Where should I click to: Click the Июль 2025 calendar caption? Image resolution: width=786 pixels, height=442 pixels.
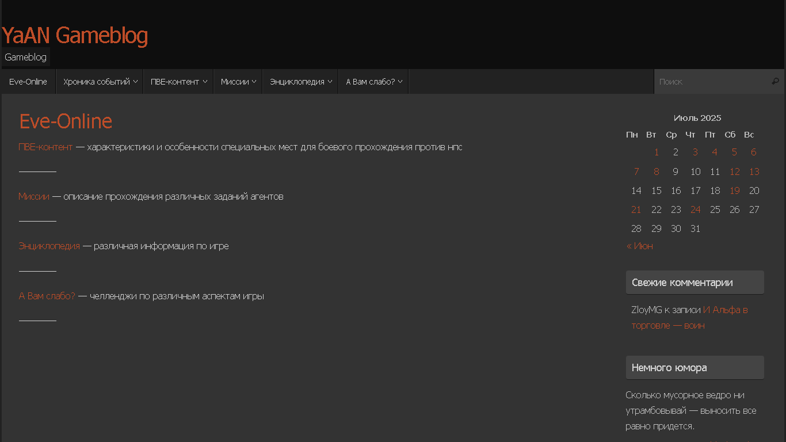point(697,118)
